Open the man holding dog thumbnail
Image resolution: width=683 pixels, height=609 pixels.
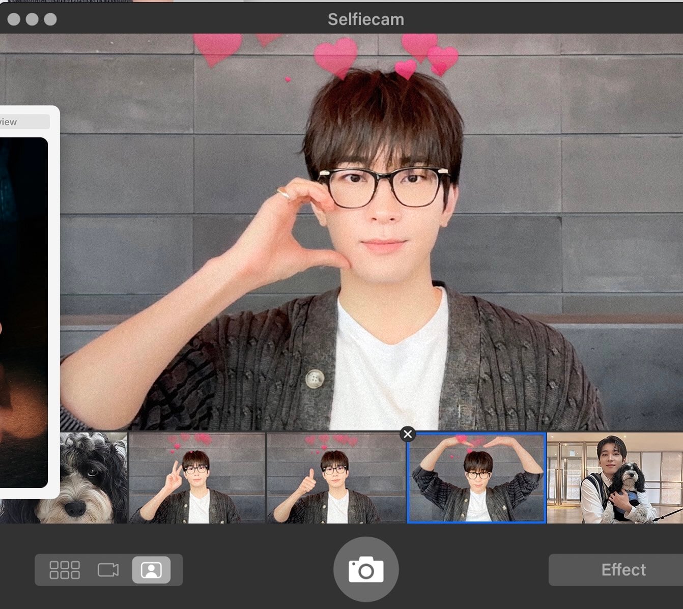click(x=615, y=478)
